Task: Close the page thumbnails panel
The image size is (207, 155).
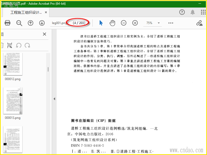Action: tap(45, 34)
